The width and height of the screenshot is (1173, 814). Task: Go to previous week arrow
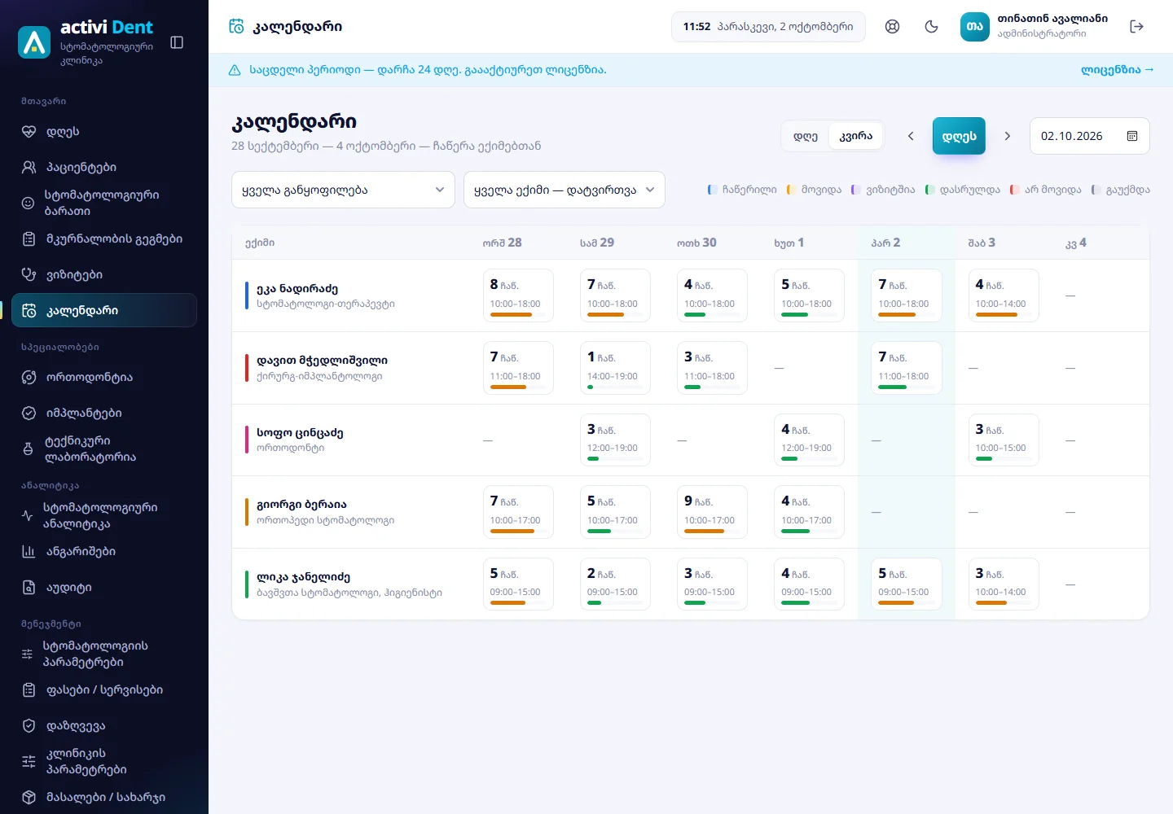[x=911, y=136]
